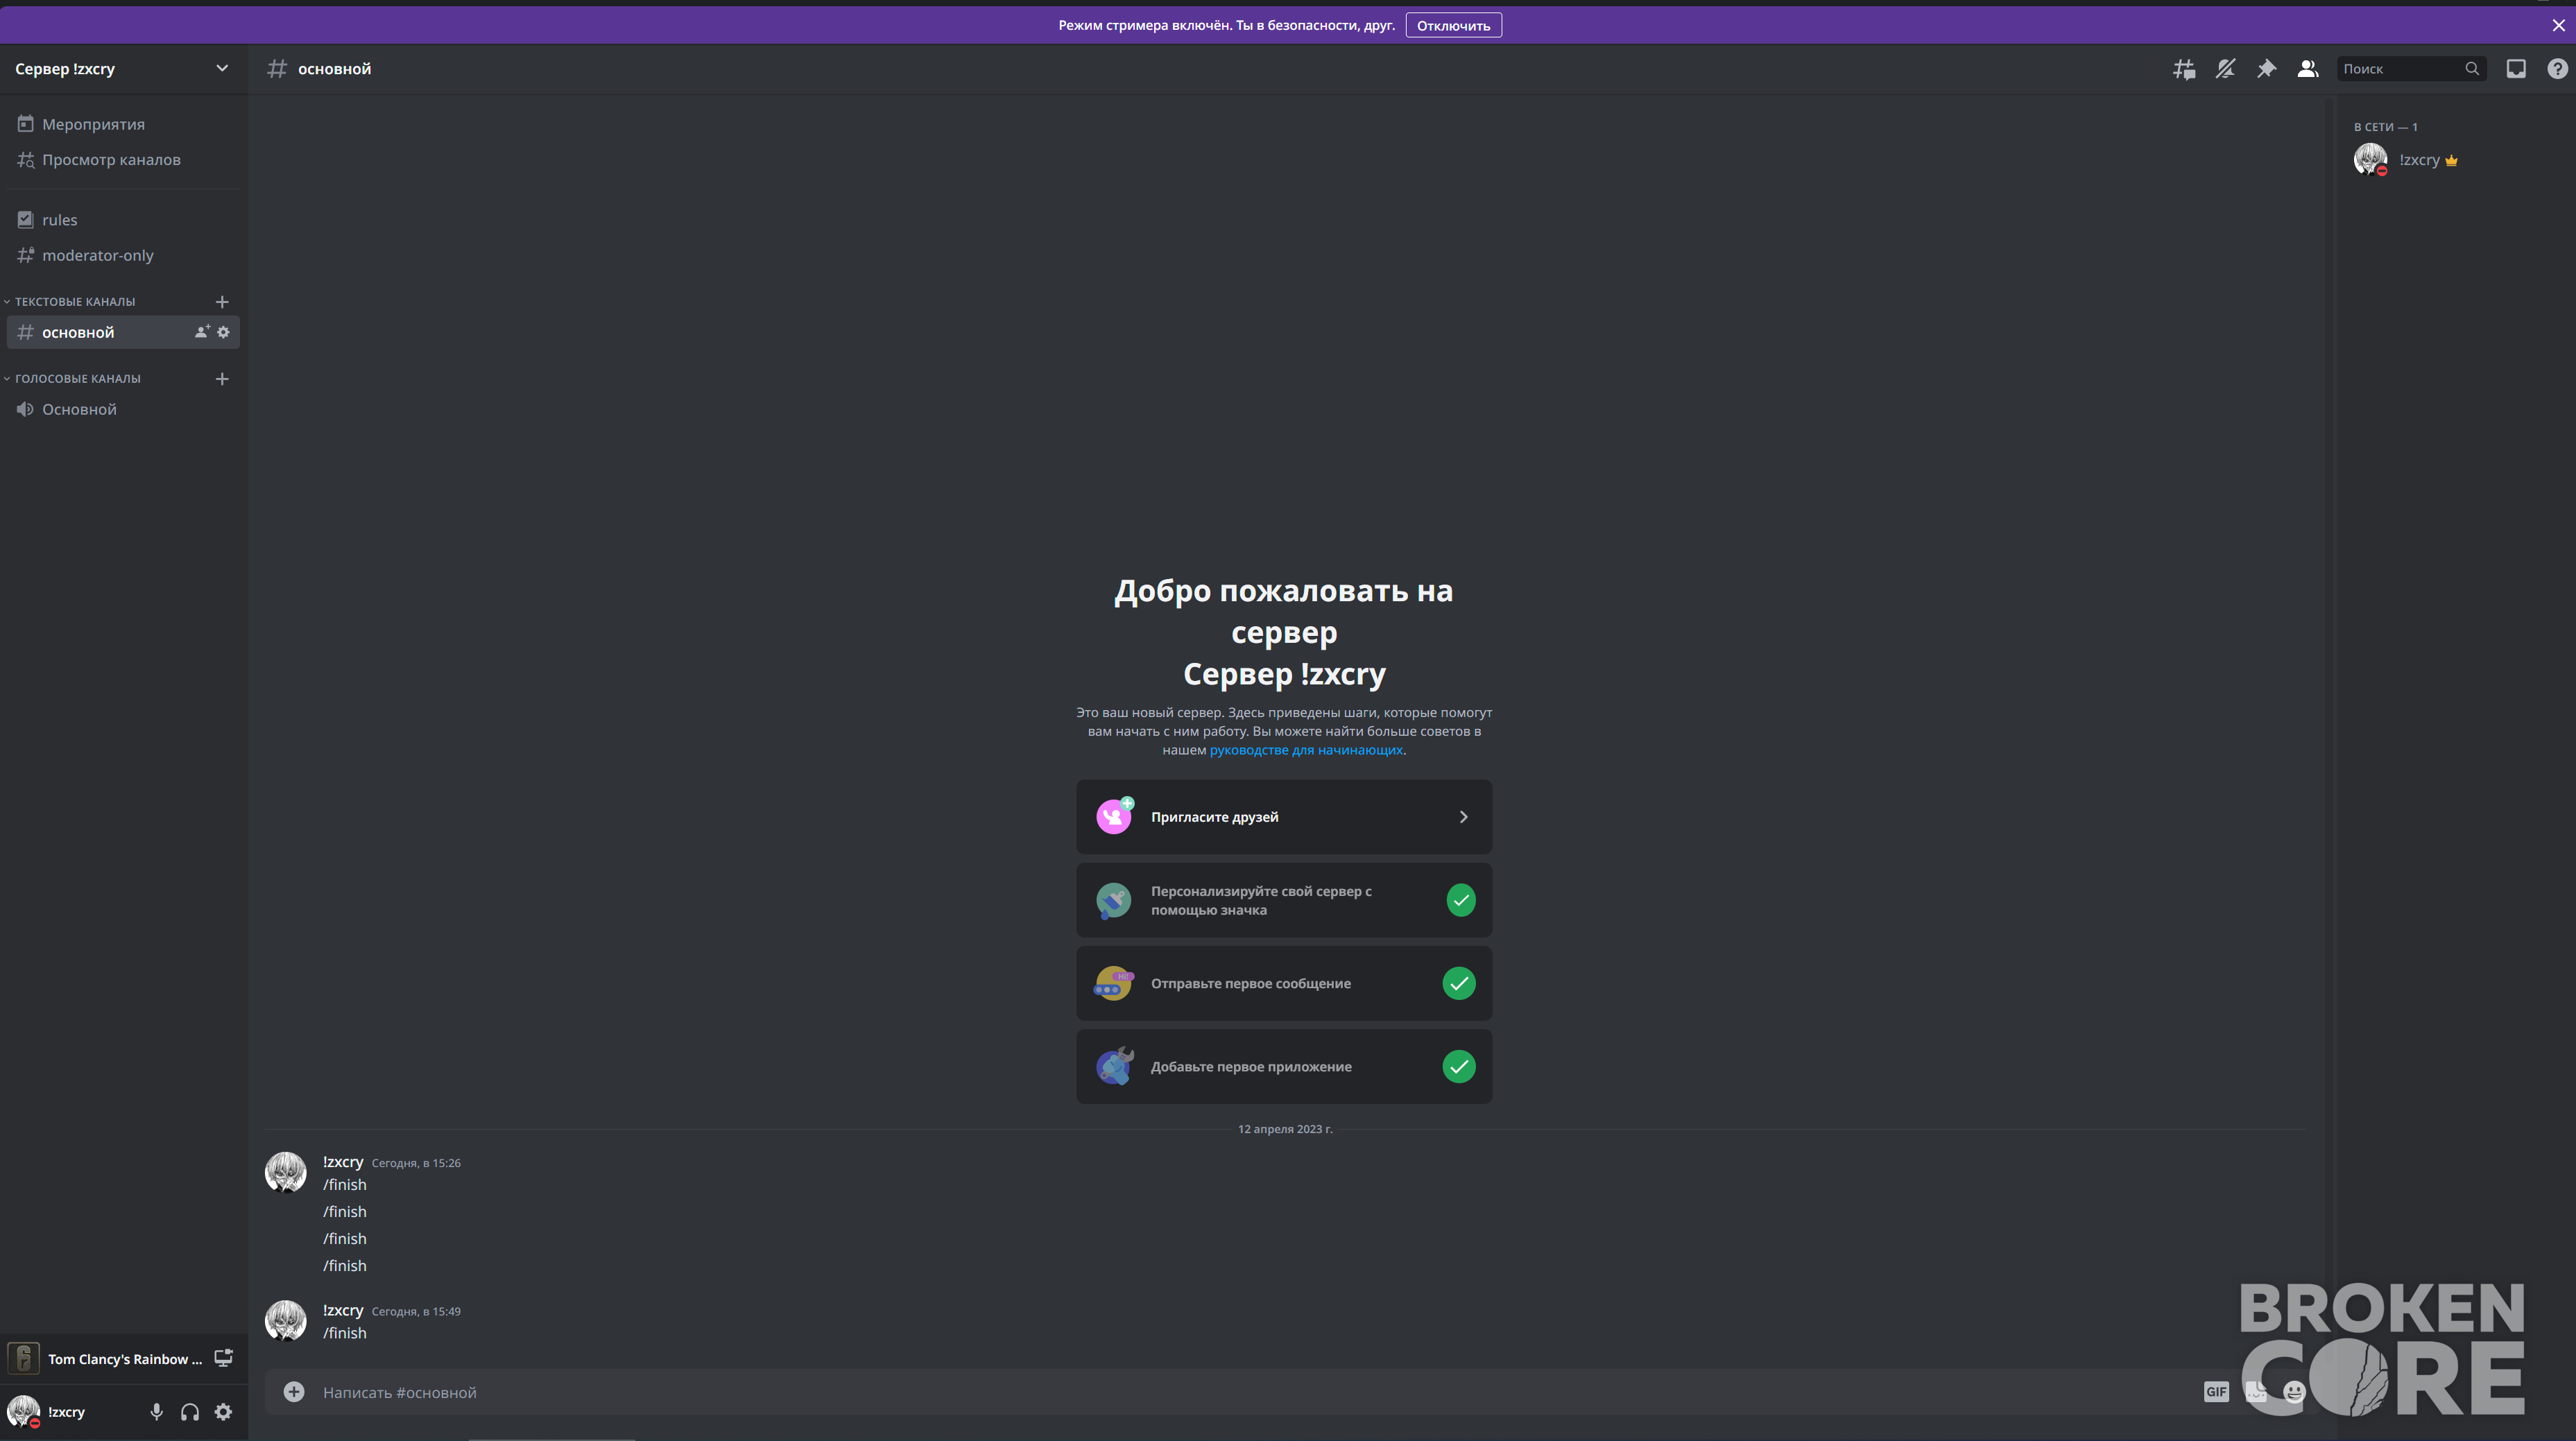
Task: Click the search magnifier icon
Action: 2472,69
